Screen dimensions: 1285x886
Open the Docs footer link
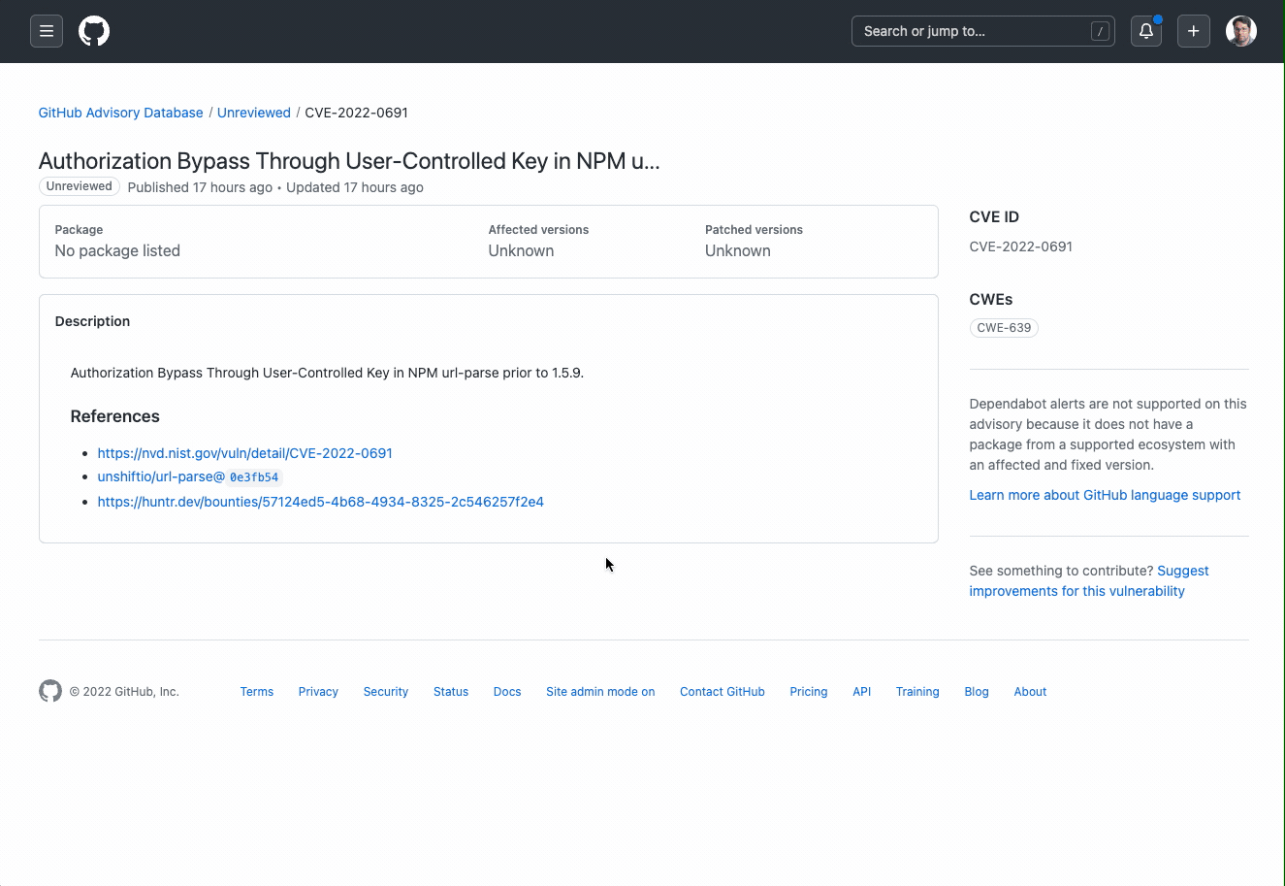(x=507, y=692)
